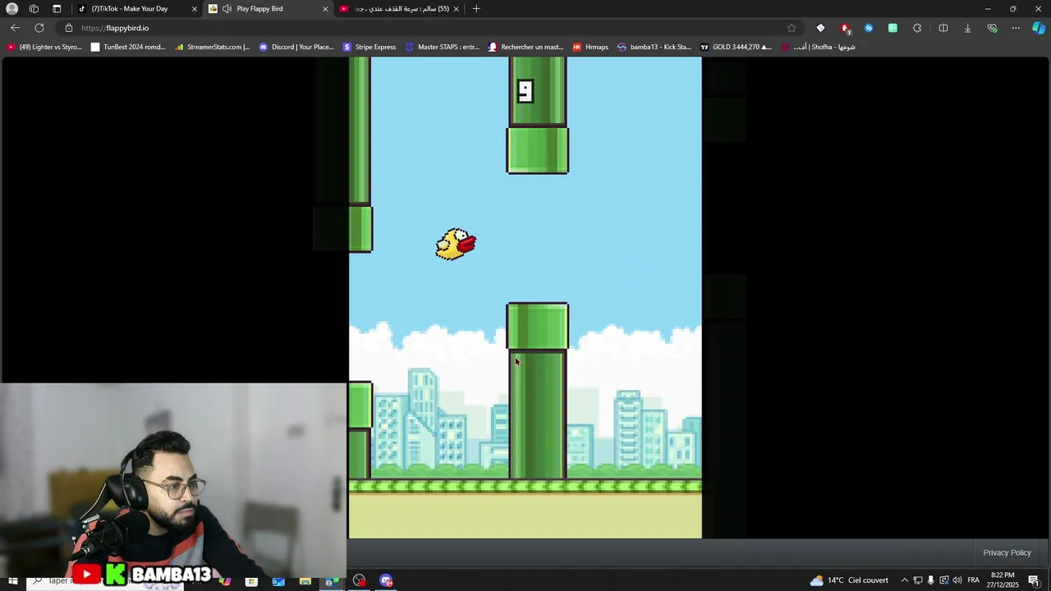This screenshot has width=1051, height=591.
Task: Open the black diamond extension icon
Action: 820,28
